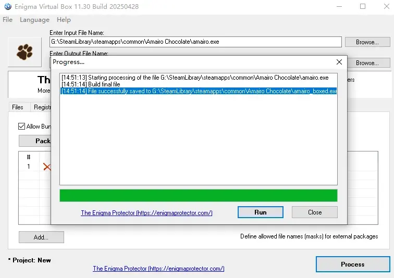Close the Progress dialog with its X
394x278 pixels.
(x=339, y=62)
